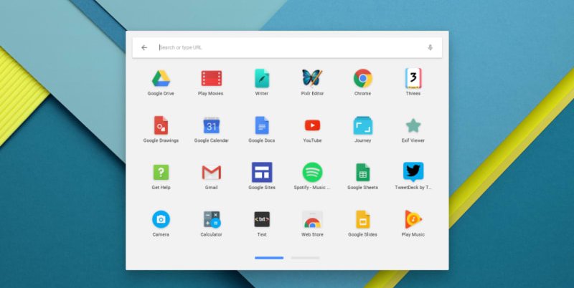Open Exif Viewer star icon
The image size is (574, 288).
[x=413, y=125]
